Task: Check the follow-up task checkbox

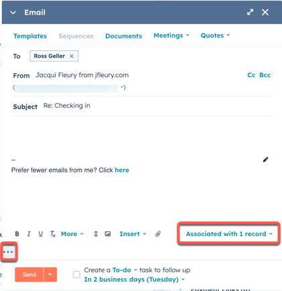Action: click(76, 274)
